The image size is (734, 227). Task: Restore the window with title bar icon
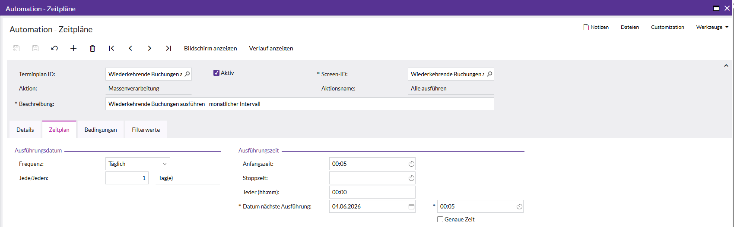[716, 8]
